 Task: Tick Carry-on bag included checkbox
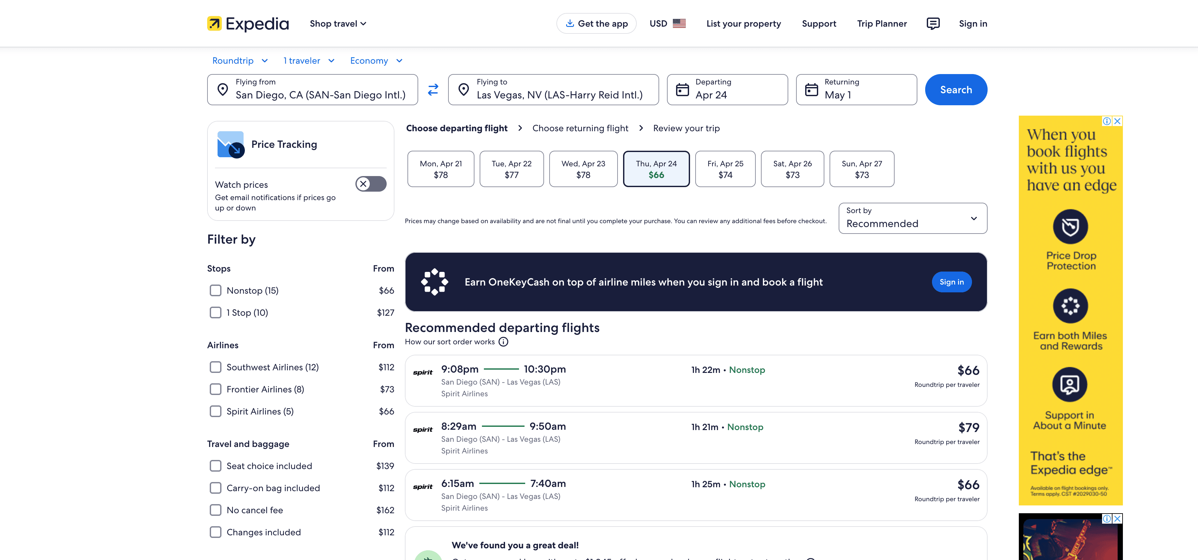coord(215,488)
